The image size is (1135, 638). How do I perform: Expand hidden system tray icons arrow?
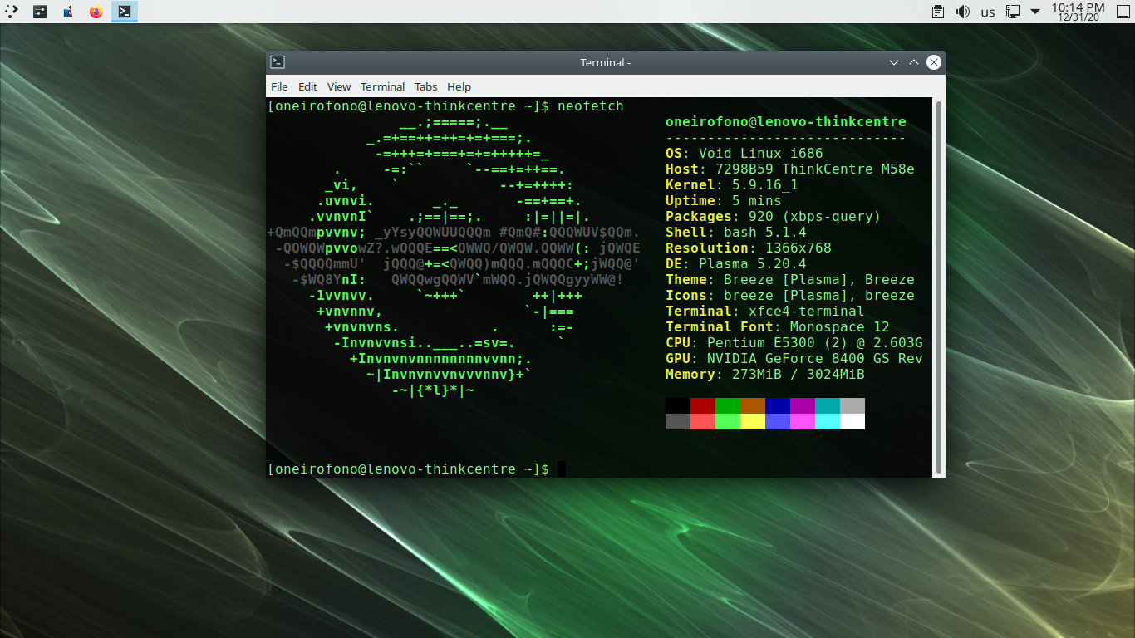click(1035, 12)
